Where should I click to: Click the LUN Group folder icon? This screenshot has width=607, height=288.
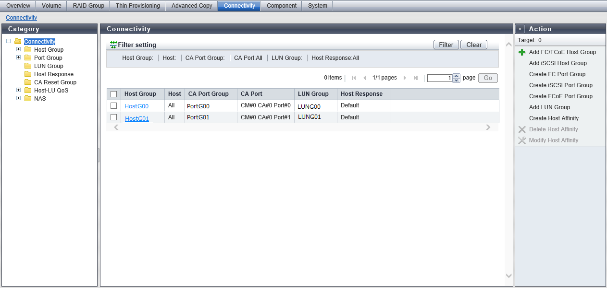28,66
